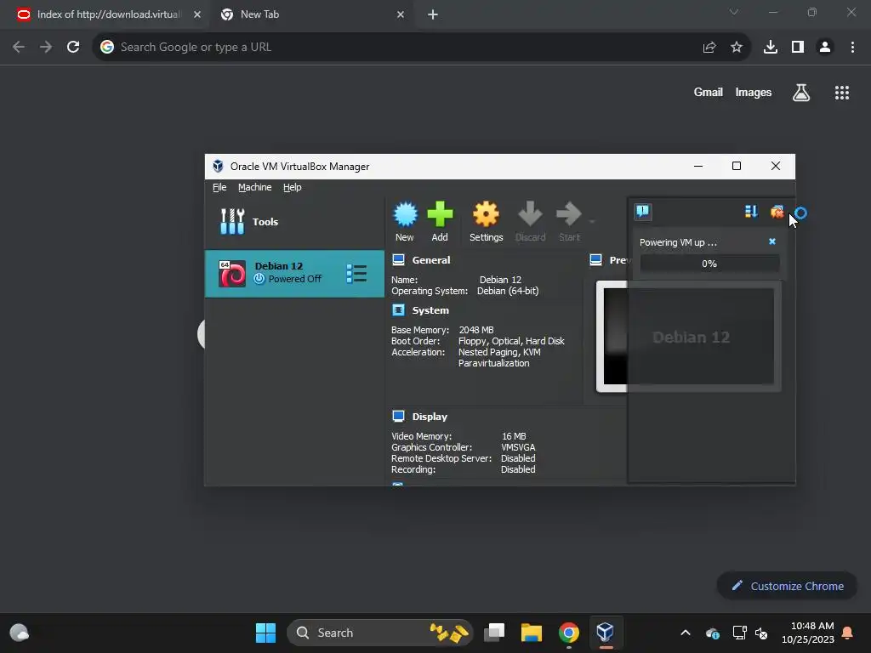Open Chrome tab search chevron
The width and height of the screenshot is (871, 653).
[734, 12]
